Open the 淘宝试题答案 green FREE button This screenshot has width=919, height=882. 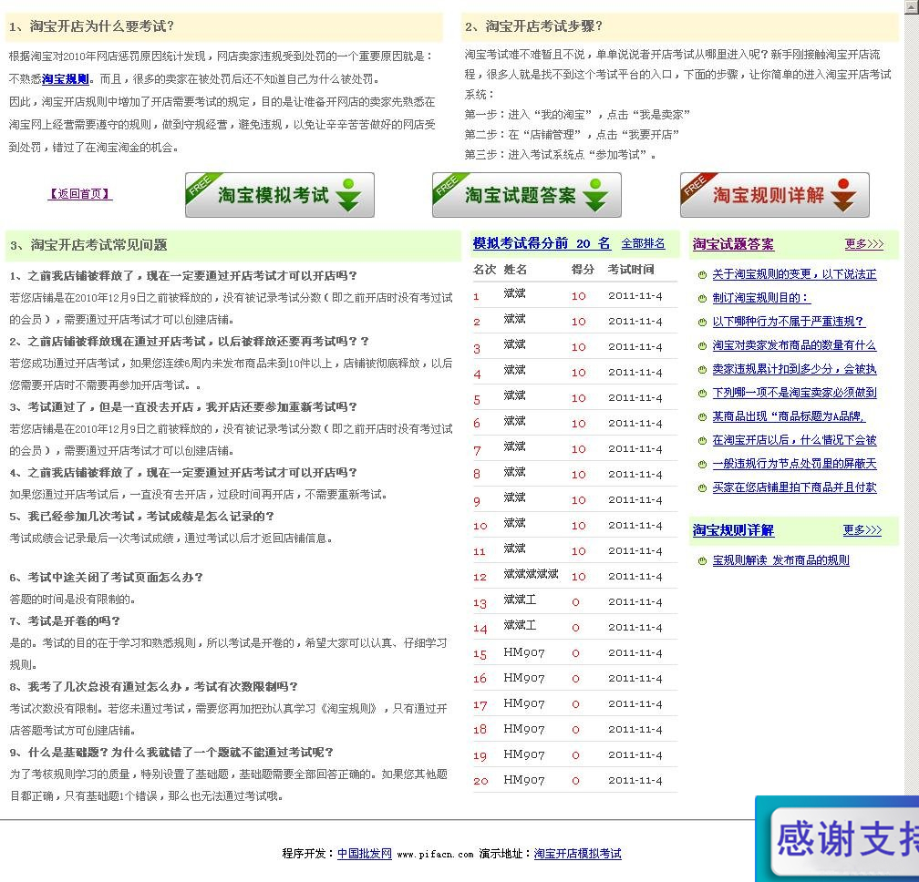tap(526, 195)
